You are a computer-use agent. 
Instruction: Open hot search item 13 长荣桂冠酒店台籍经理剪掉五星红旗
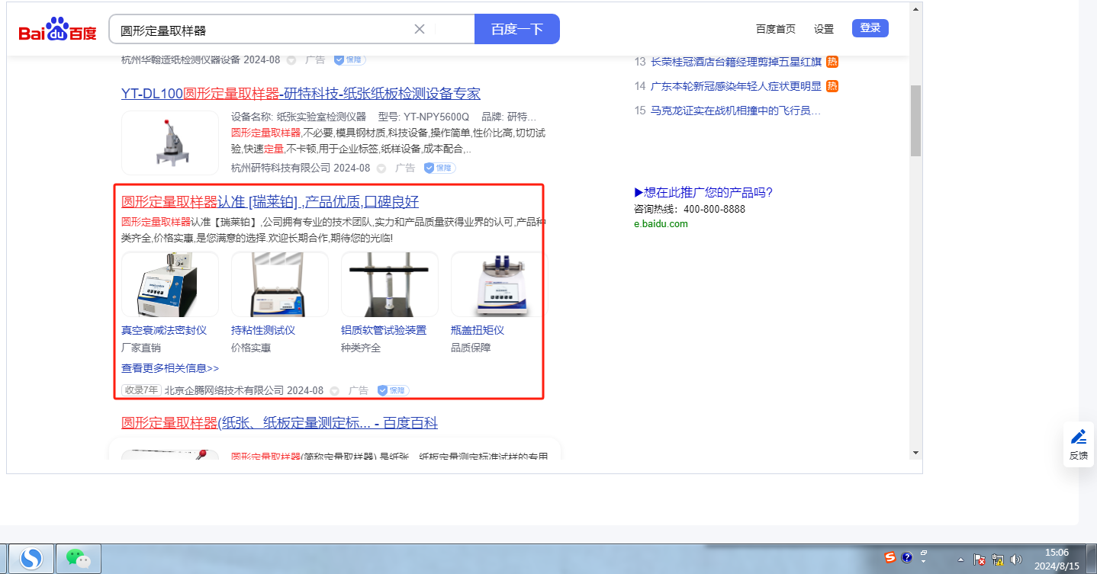pos(737,62)
